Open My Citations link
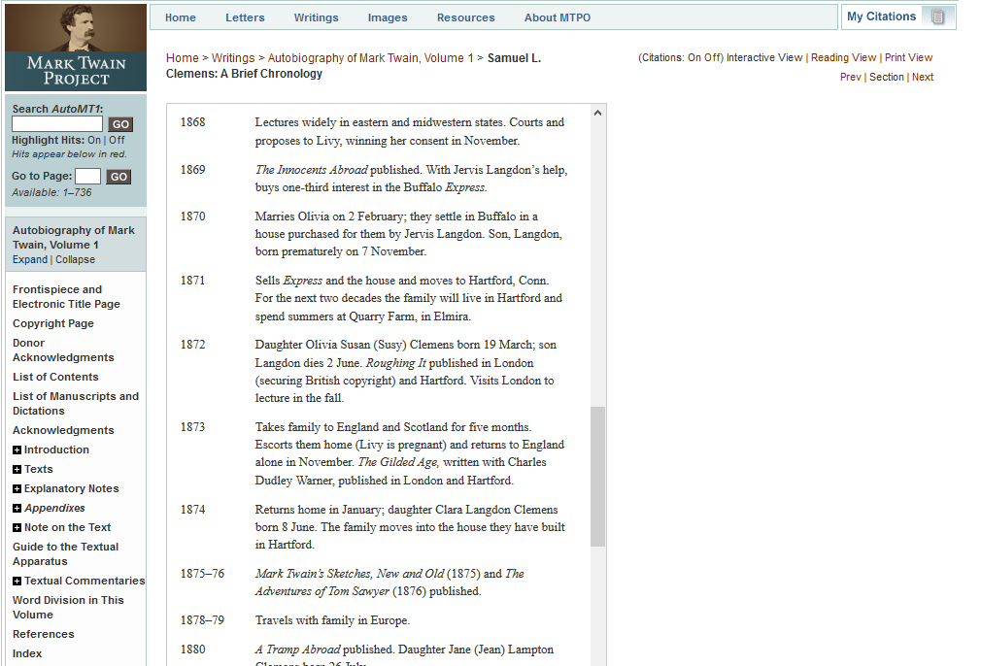981x666 pixels. click(x=881, y=17)
